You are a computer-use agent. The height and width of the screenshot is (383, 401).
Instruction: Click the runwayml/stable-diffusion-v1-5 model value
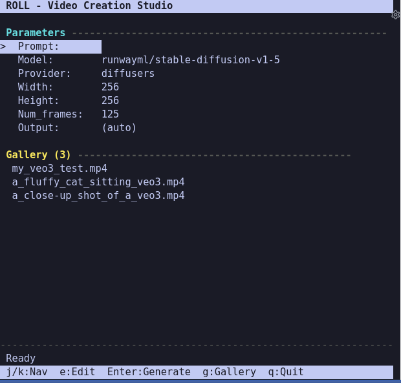(191, 60)
